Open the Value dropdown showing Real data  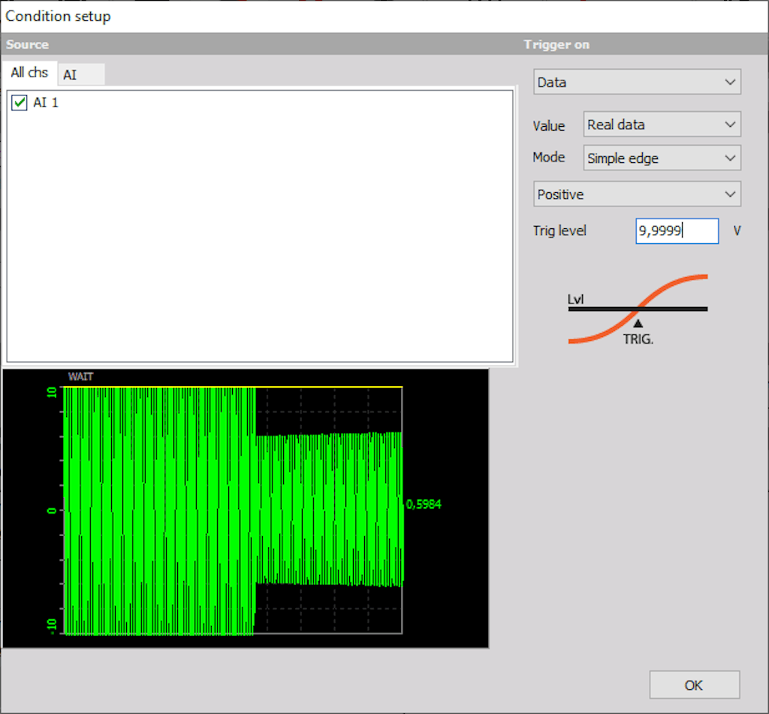pyautogui.click(x=662, y=125)
